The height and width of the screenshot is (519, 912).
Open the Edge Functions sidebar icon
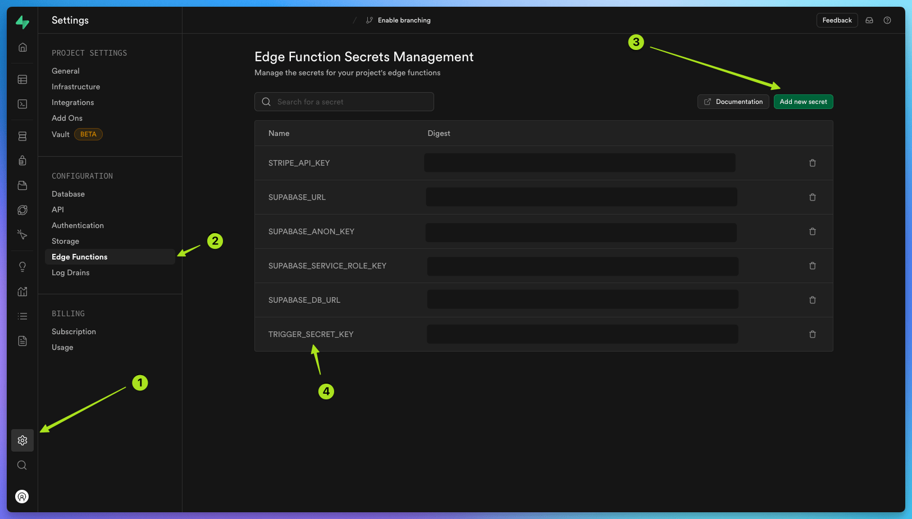[x=22, y=210]
